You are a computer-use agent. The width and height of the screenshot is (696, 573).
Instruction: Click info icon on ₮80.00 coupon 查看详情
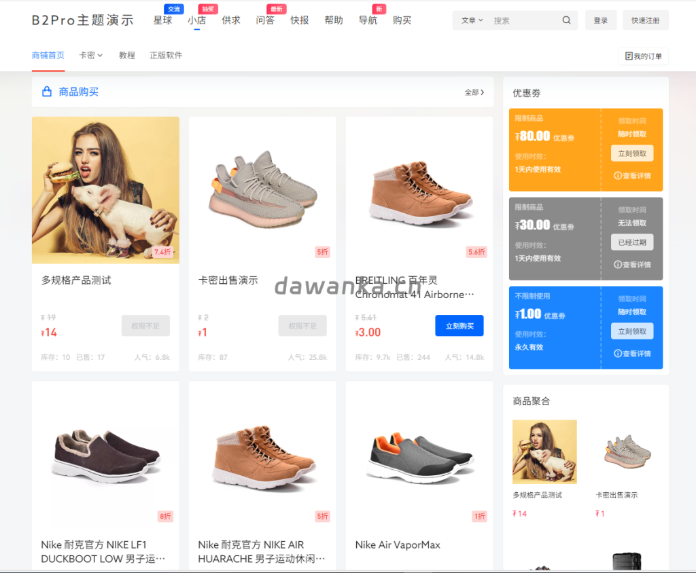pos(617,176)
